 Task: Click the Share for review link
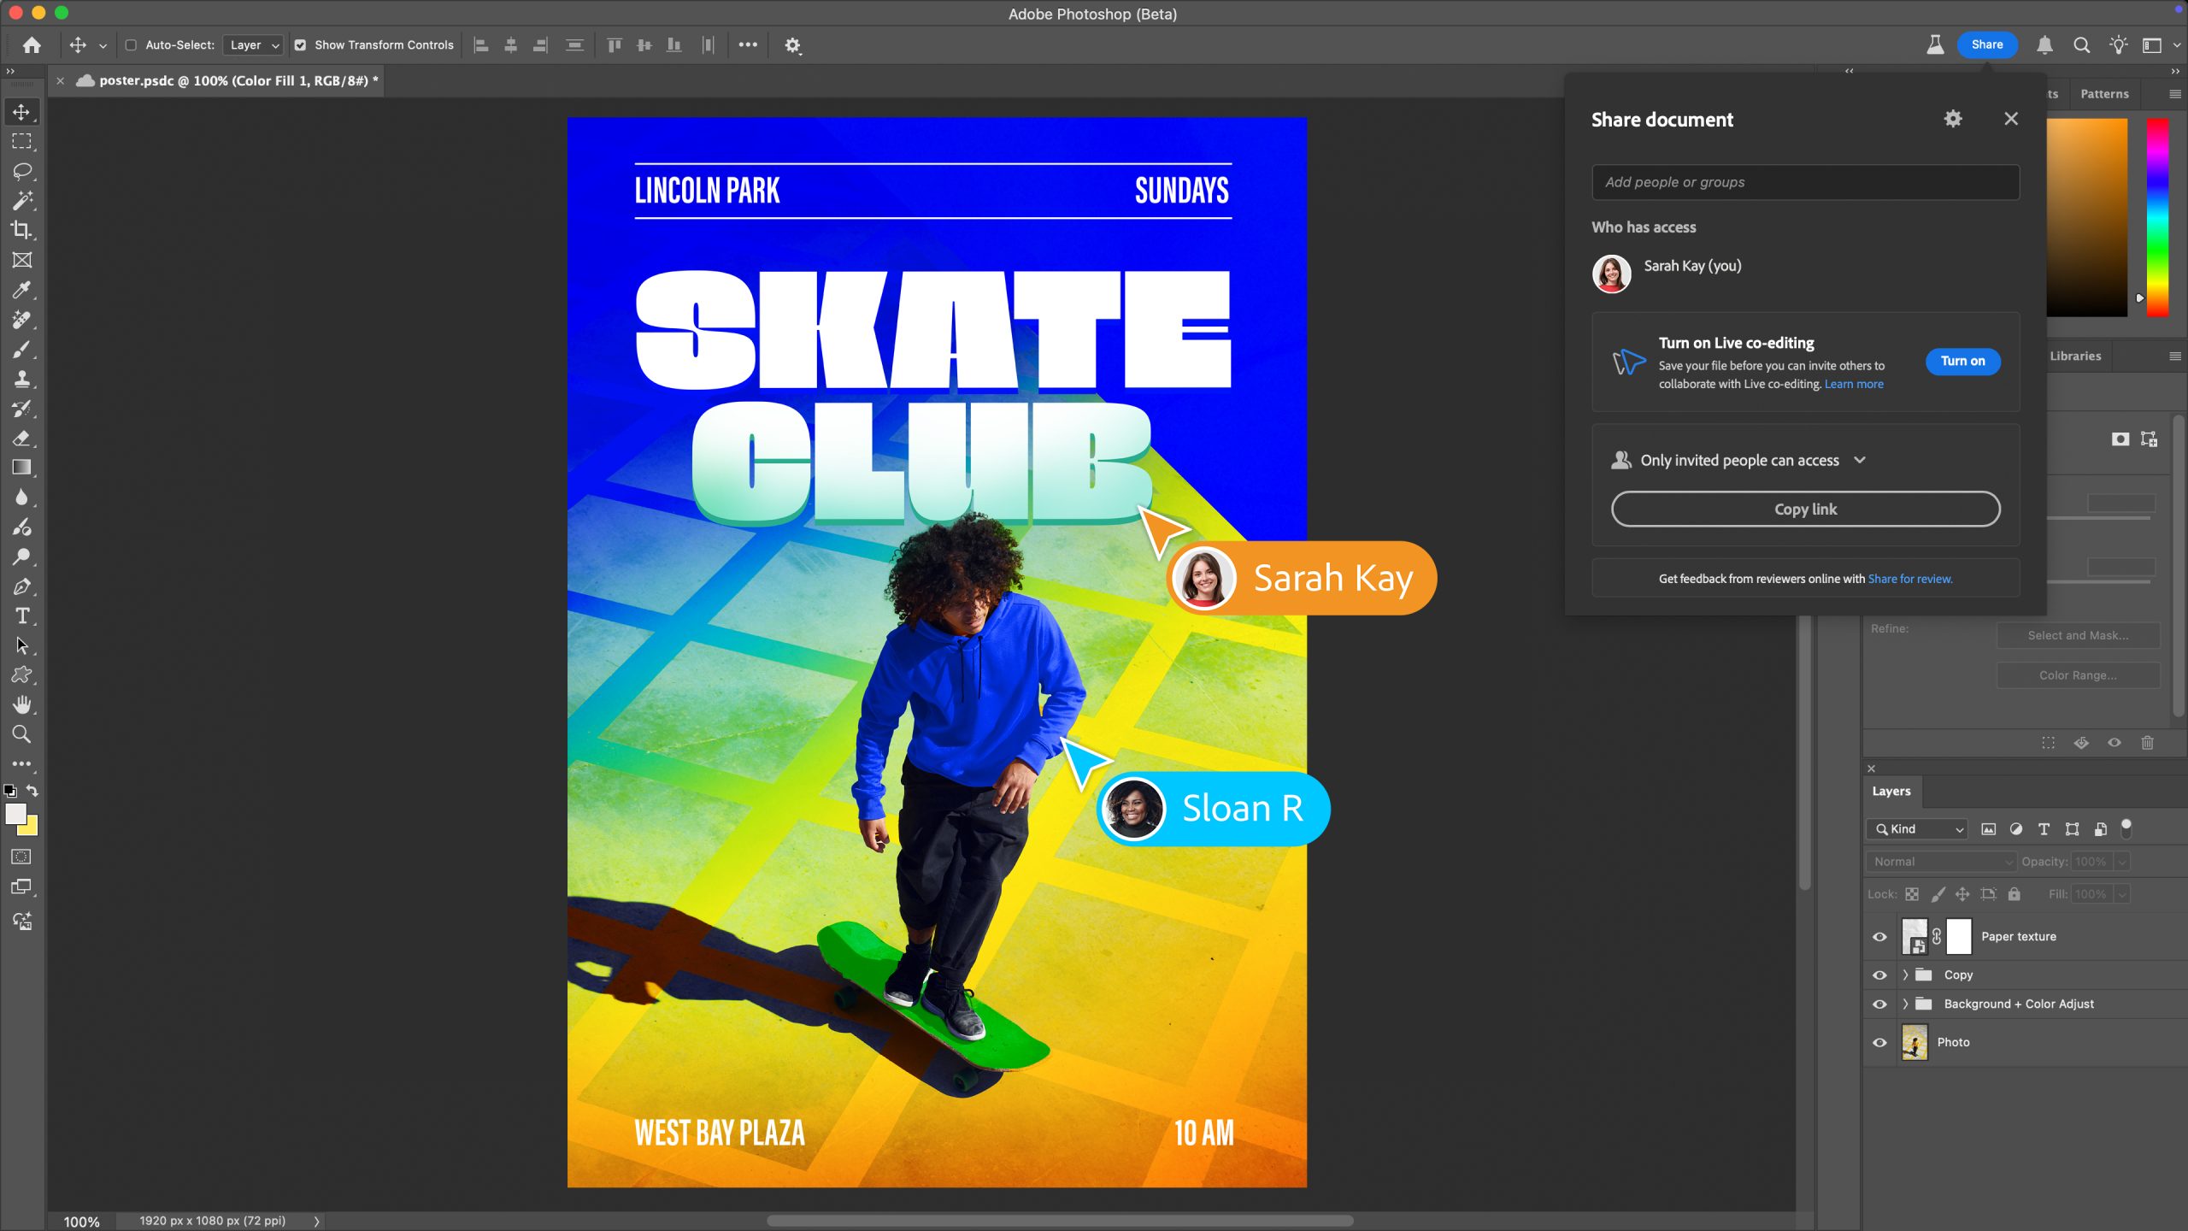[1909, 579]
